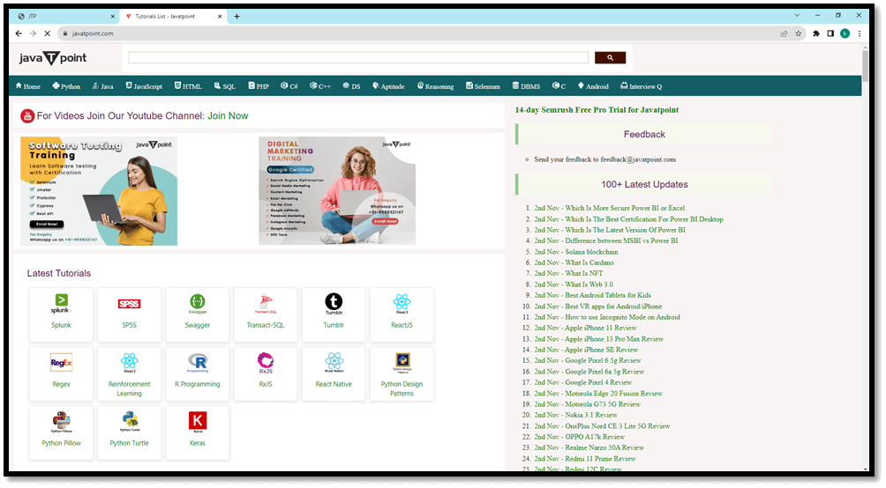The width and height of the screenshot is (886, 488).
Task: Select Android in the navigation bar
Action: click(x=593, y=86)
